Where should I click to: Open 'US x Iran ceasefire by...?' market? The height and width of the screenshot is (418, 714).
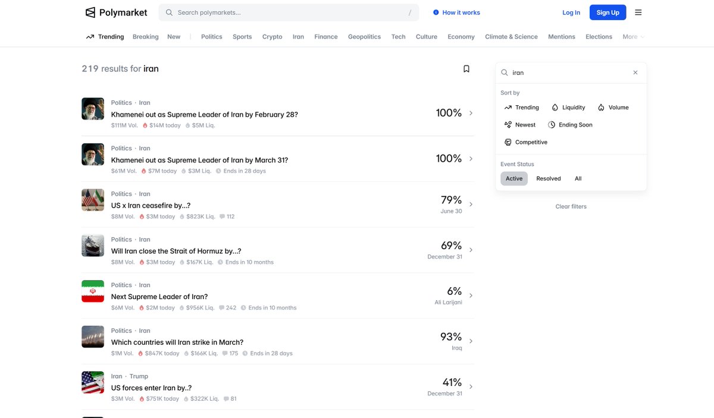pyautogui.click(x=151, y=205)
